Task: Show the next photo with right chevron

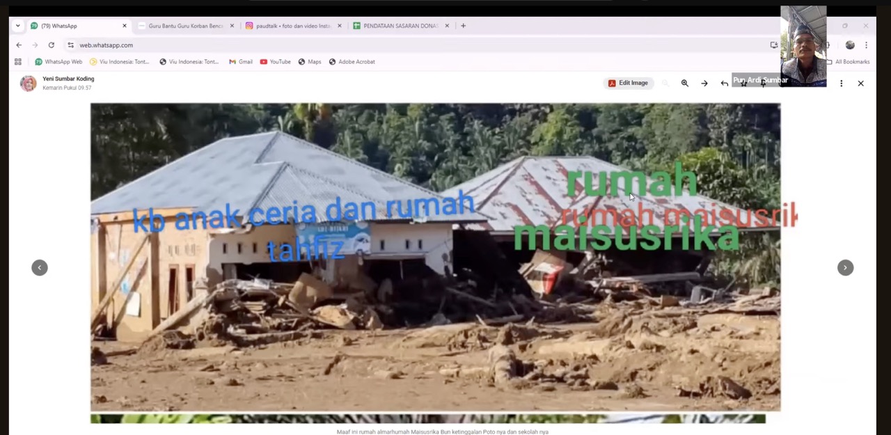Action: pos(844,267)
